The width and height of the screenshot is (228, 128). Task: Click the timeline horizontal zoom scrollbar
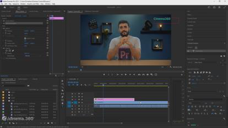tap(95, 123)
